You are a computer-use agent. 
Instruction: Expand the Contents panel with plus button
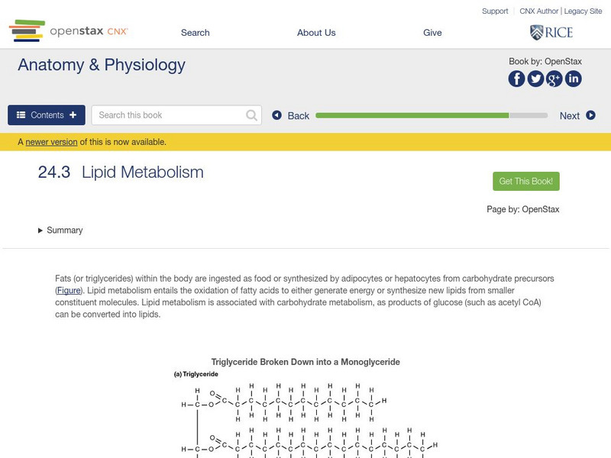[71, 114]
